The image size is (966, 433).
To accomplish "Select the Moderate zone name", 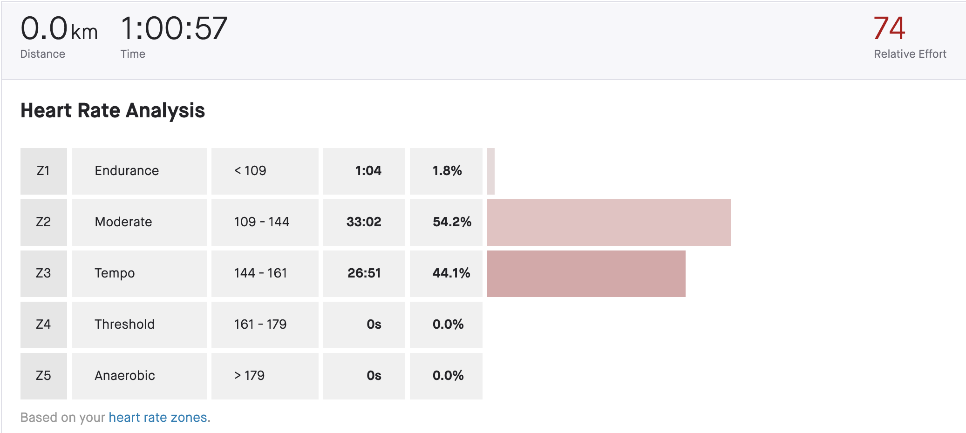I will [123, 222].
